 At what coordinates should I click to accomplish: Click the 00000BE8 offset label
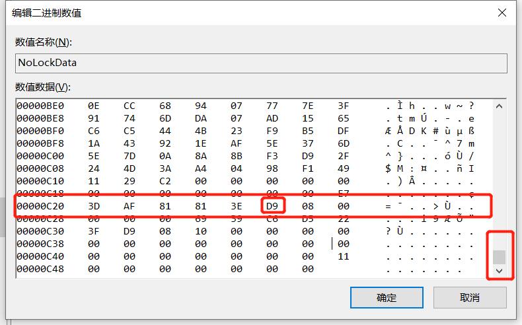point(40,118)
